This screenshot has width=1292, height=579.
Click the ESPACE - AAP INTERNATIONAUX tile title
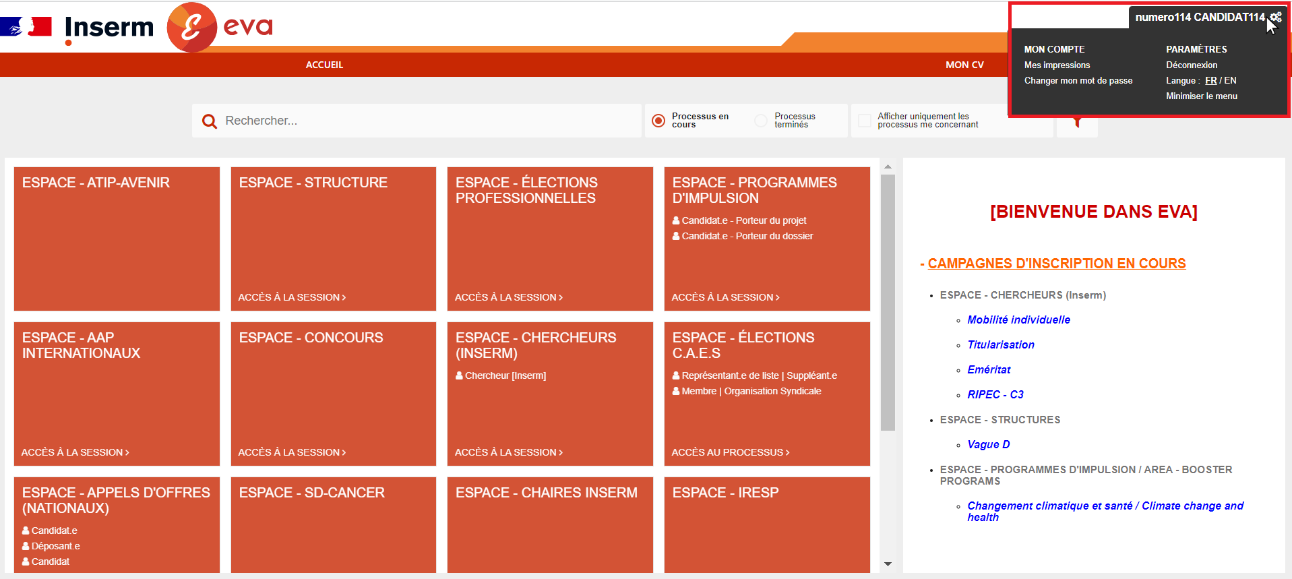point(81,345)
